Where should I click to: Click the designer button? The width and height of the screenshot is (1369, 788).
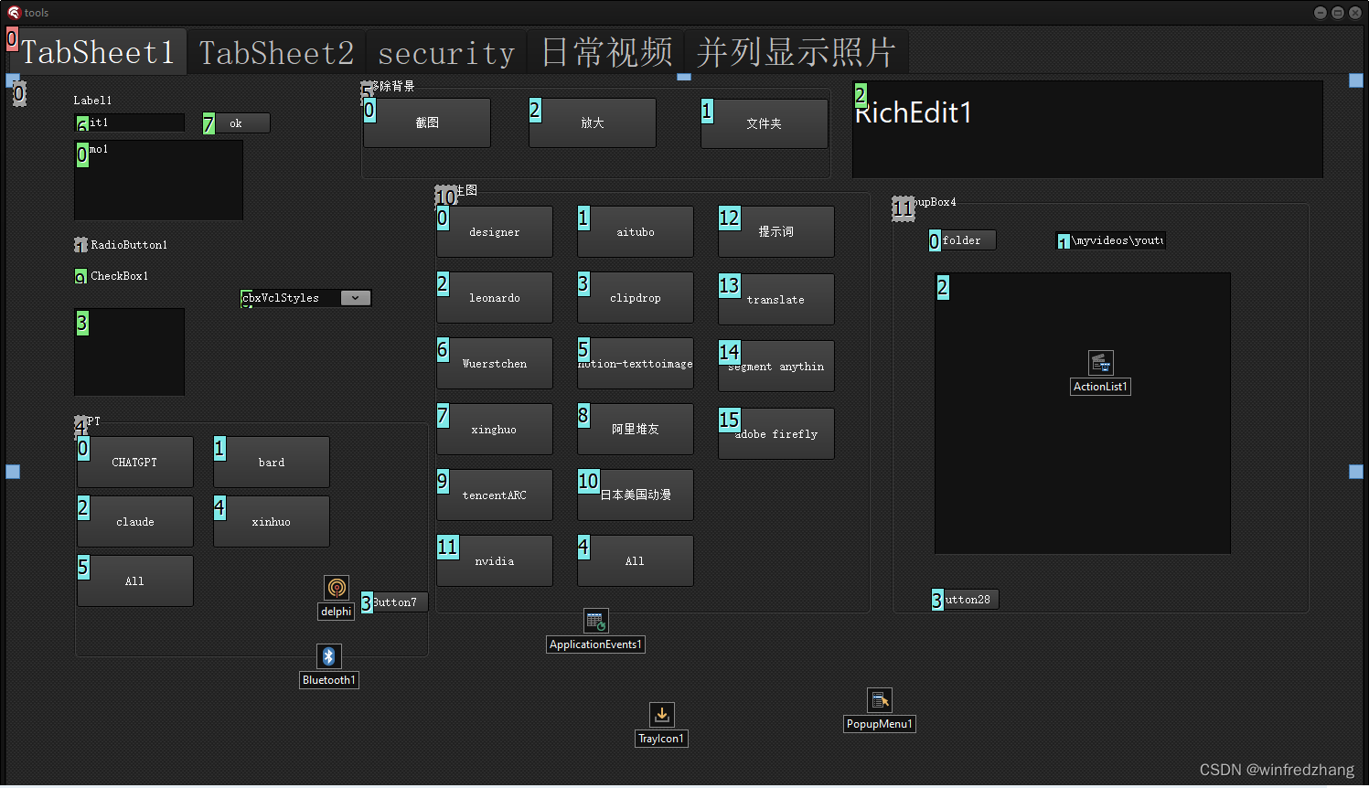point(495,232)
